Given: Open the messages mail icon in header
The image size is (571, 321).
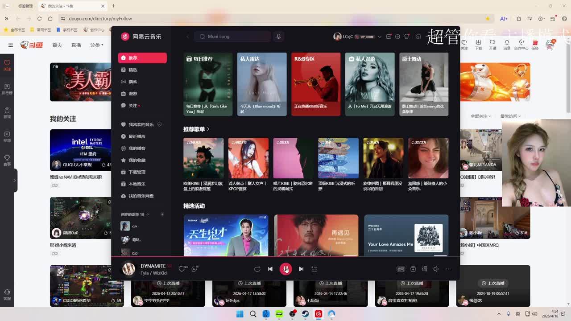Looking at the screenshot, I should [x=389, y=37].
